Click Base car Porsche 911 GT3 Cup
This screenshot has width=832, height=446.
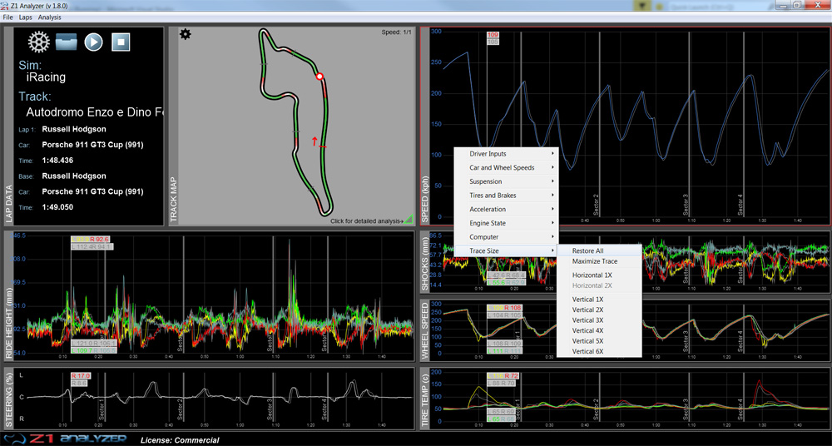(x=92, y=191)
